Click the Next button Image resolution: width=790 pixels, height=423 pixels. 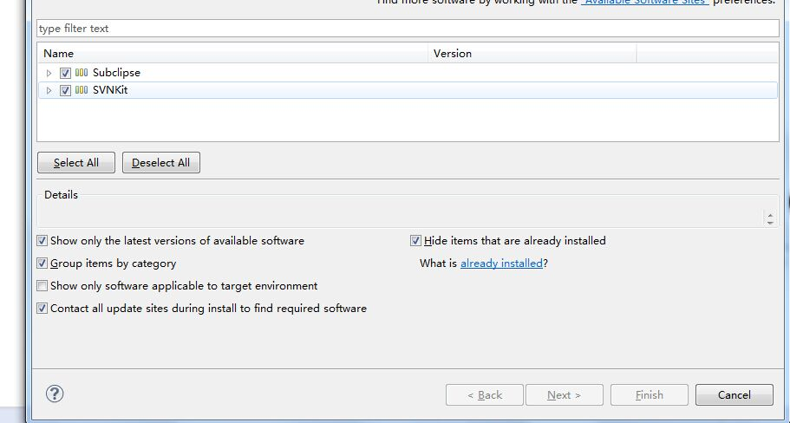coord(565,394)
